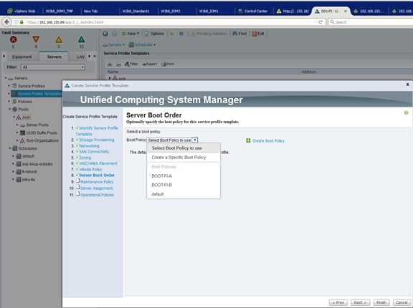Collapse the Pools tree node
This screenshot has height=308, width=413.
pyautogui.click(x=10, y=109)
